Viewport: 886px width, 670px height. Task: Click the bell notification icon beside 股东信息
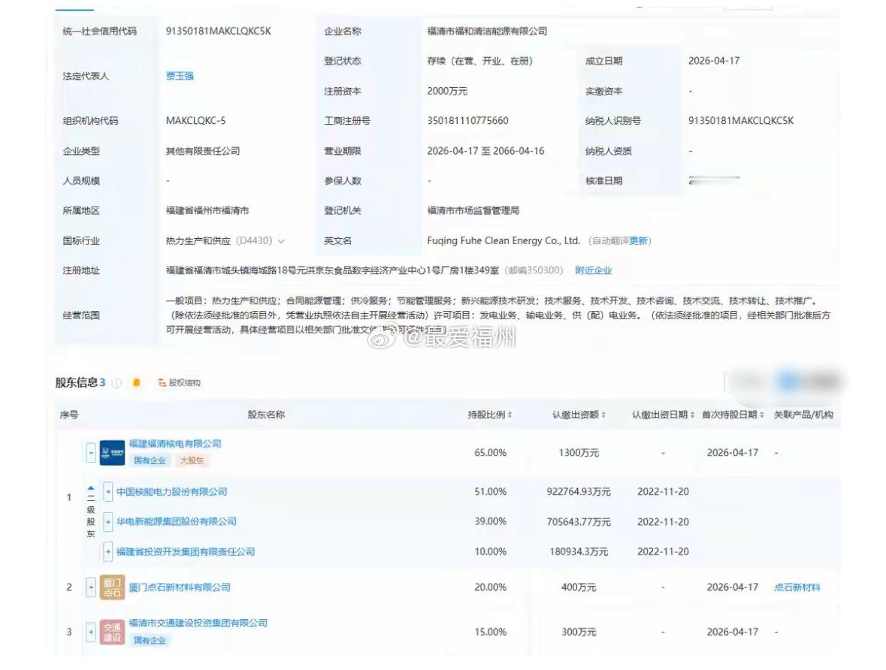[x=137, y=383]
